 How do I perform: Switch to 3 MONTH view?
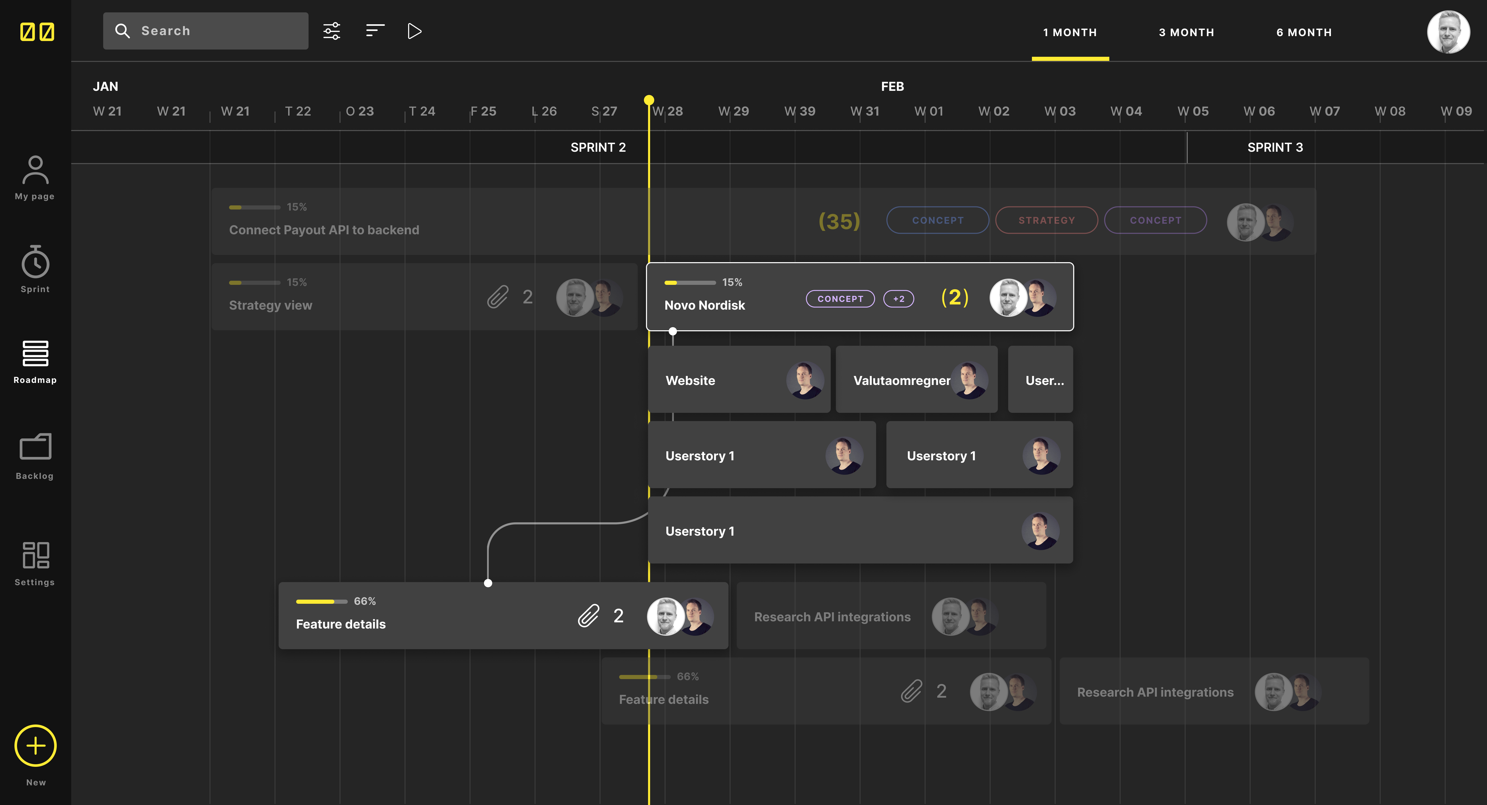point(1186,32)
